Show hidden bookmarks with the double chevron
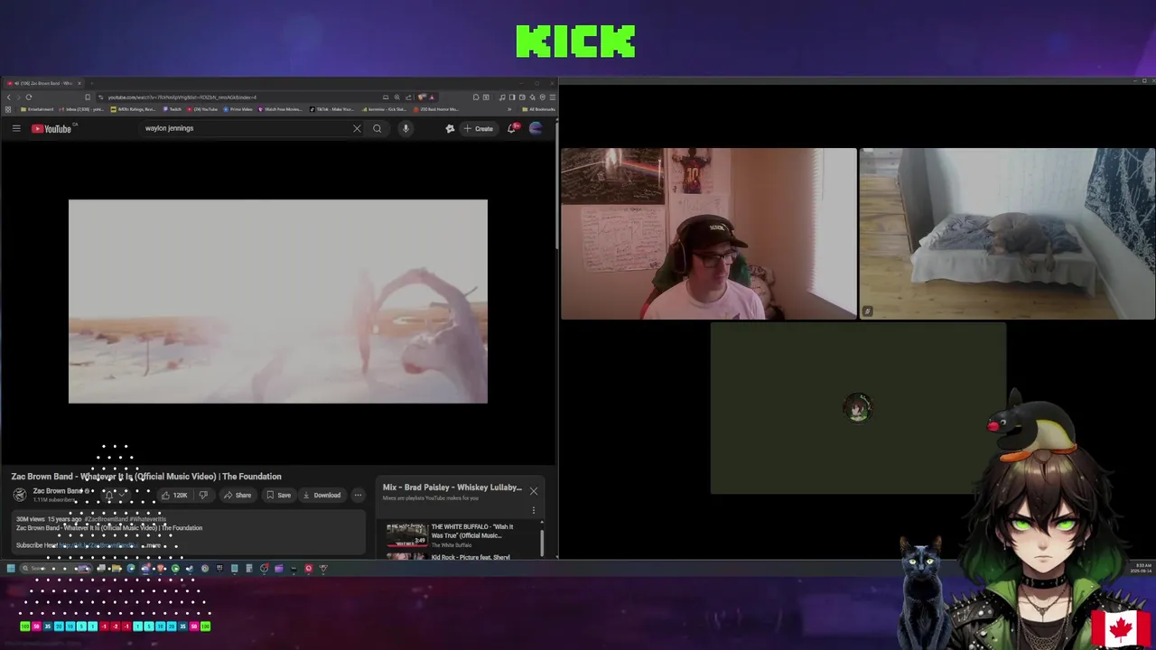The height and width of the screenshot is (650, 1156). click(x=509, y=109)
